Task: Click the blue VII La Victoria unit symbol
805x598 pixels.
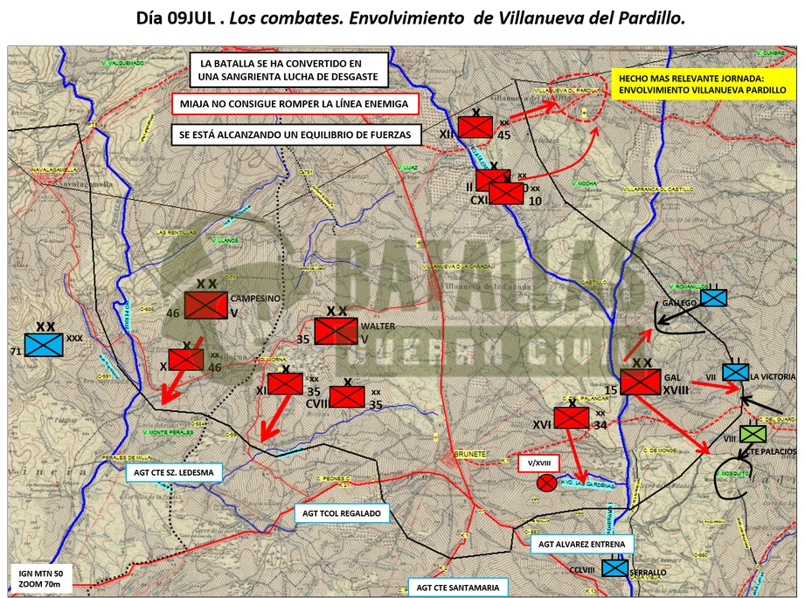Action: tap(735, 373)
